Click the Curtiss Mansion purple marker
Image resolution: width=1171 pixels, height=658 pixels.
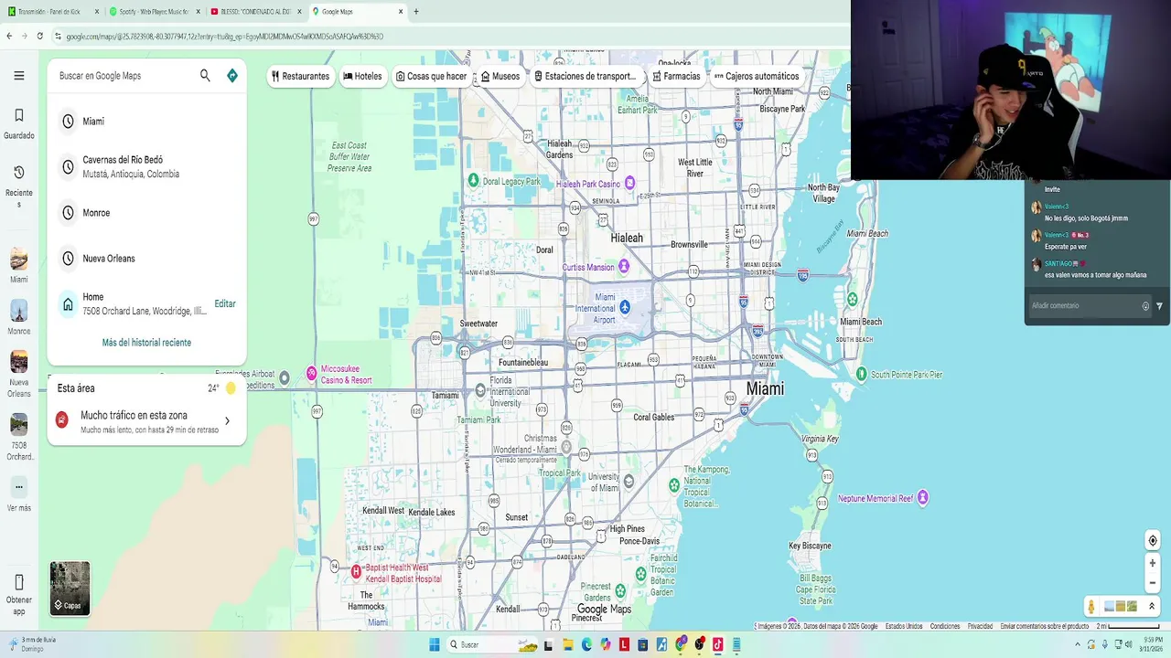[624, 267]
